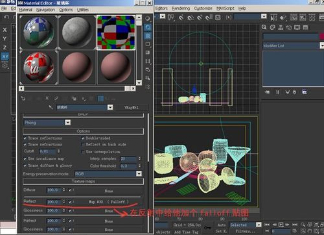Screen dimensions: 324x235
Task: Open material/map navigator icon
Action: [148, 87]
